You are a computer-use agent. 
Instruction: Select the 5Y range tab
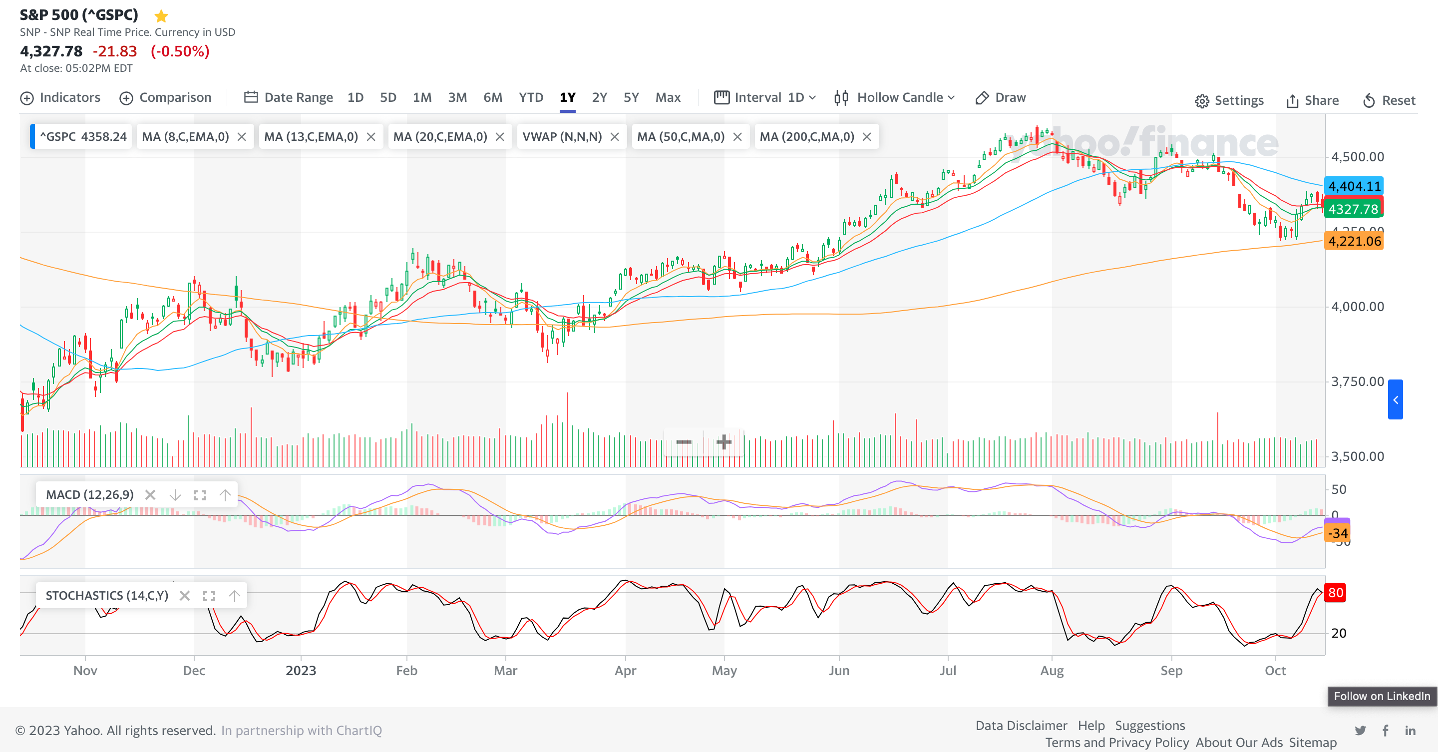point(631,98)
